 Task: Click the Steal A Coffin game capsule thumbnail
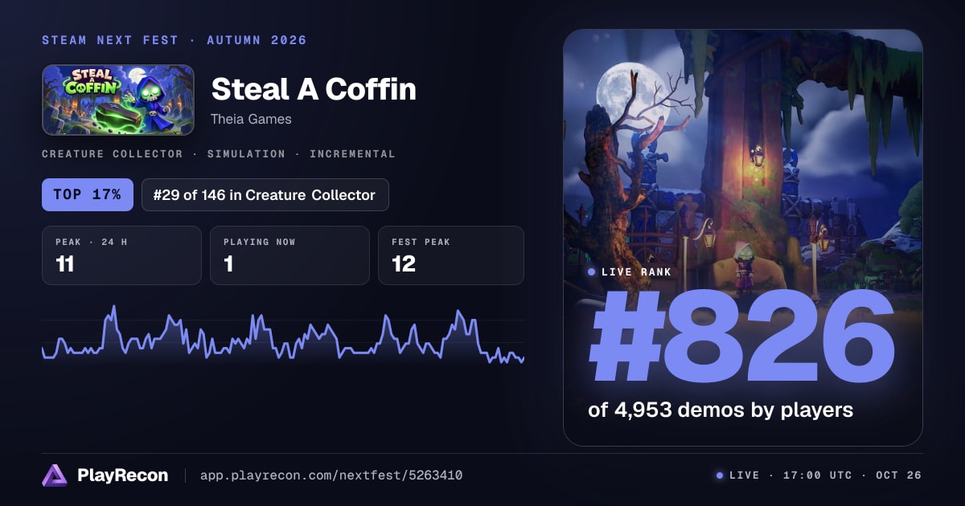[118, 100]
